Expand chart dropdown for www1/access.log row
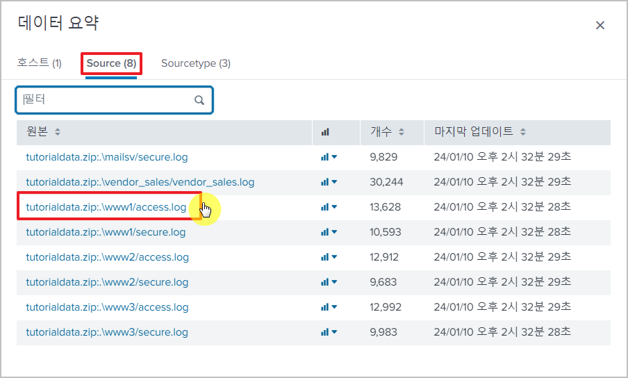Screen dimensions: 628x378 [329, 207]
